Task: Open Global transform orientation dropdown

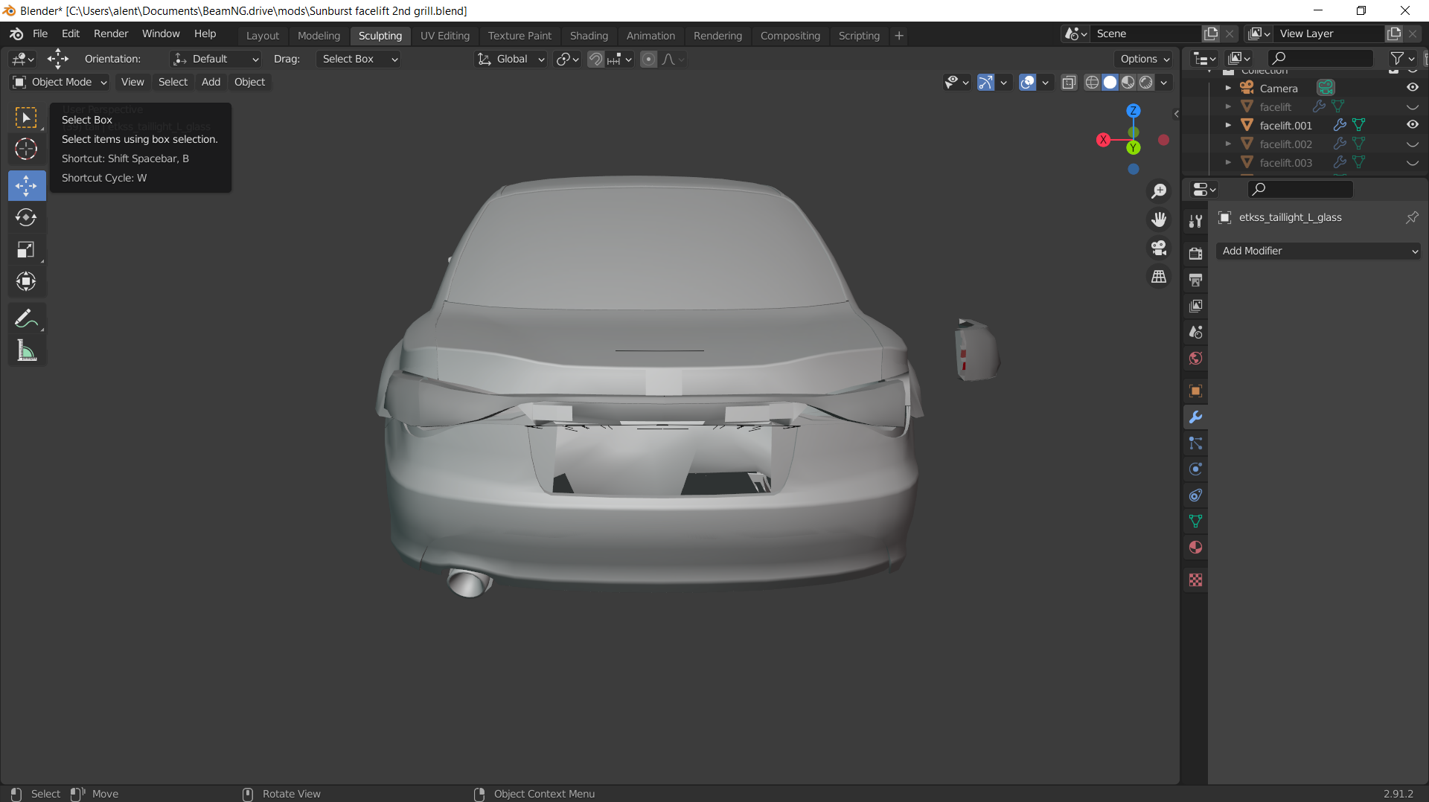Action: pyautogui.click(x=511, y=59)
